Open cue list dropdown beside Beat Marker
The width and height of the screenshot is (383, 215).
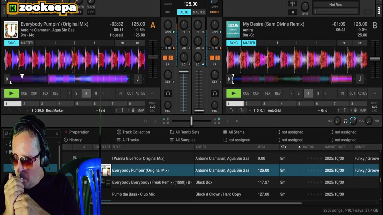(28, 110)
